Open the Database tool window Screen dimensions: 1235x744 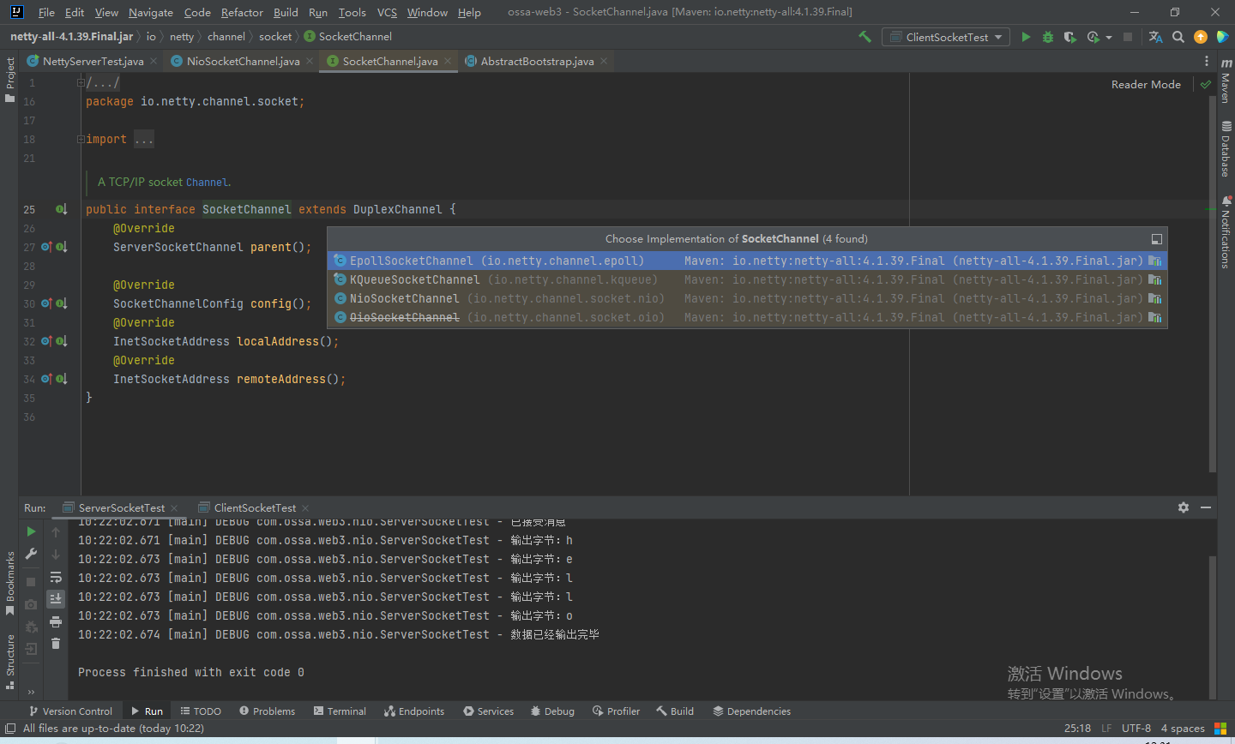click(1226, 148)
